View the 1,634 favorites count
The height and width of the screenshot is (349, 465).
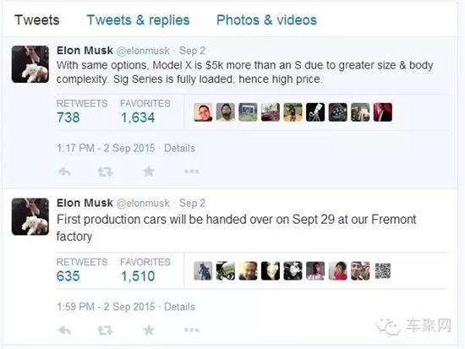tap(138, 117)
